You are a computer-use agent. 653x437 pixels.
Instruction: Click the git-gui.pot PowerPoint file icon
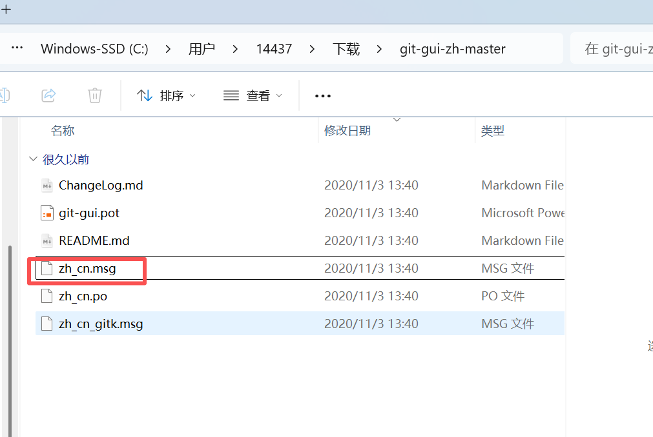click(x=47, y=213)
